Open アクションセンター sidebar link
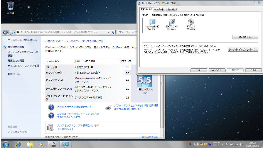Screen dimensions: 263x148 [19, 132]
